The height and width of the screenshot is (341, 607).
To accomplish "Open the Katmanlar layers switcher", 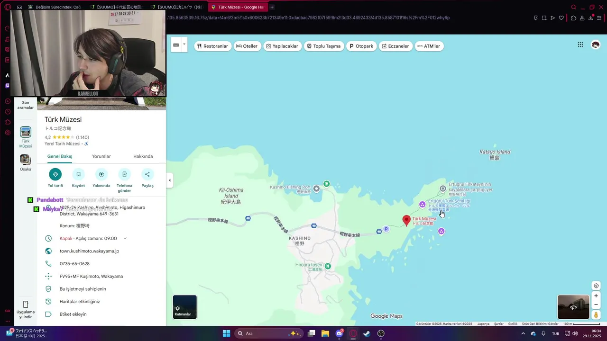I will pyautogui.click(x=184, y=307).
